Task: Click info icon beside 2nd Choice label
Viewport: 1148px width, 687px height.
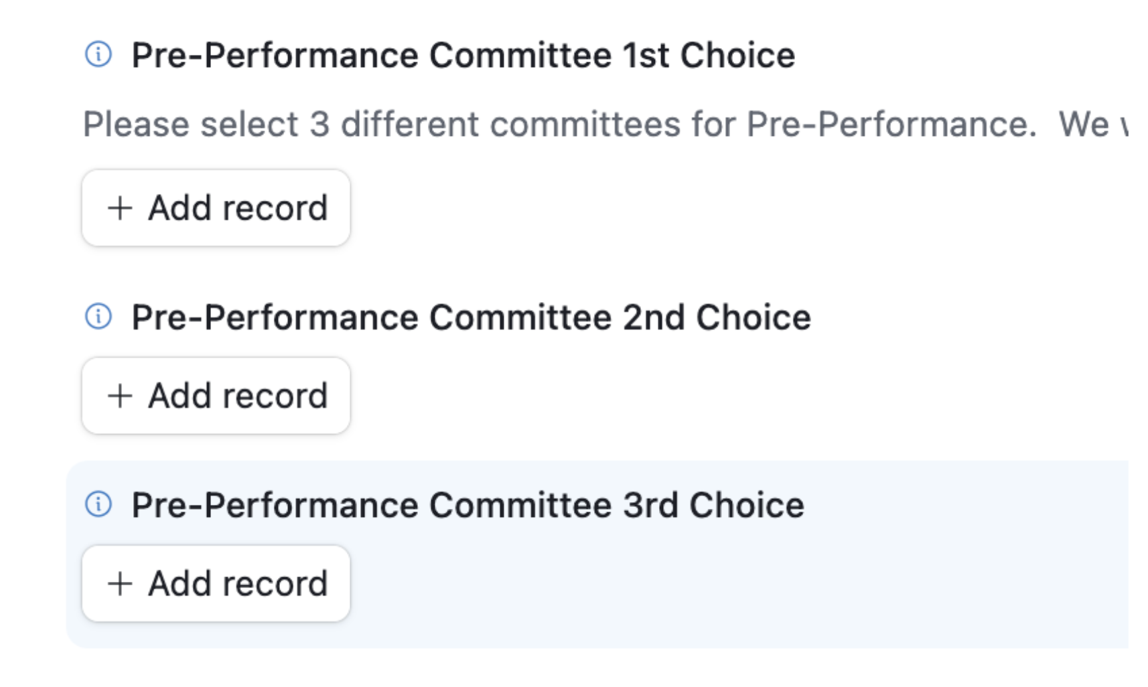Action: pyautogui.click(x=98, y=316)
